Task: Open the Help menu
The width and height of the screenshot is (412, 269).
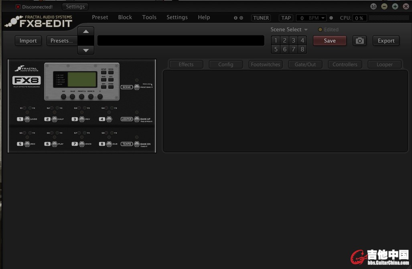Action: click(x=204, y=17)
